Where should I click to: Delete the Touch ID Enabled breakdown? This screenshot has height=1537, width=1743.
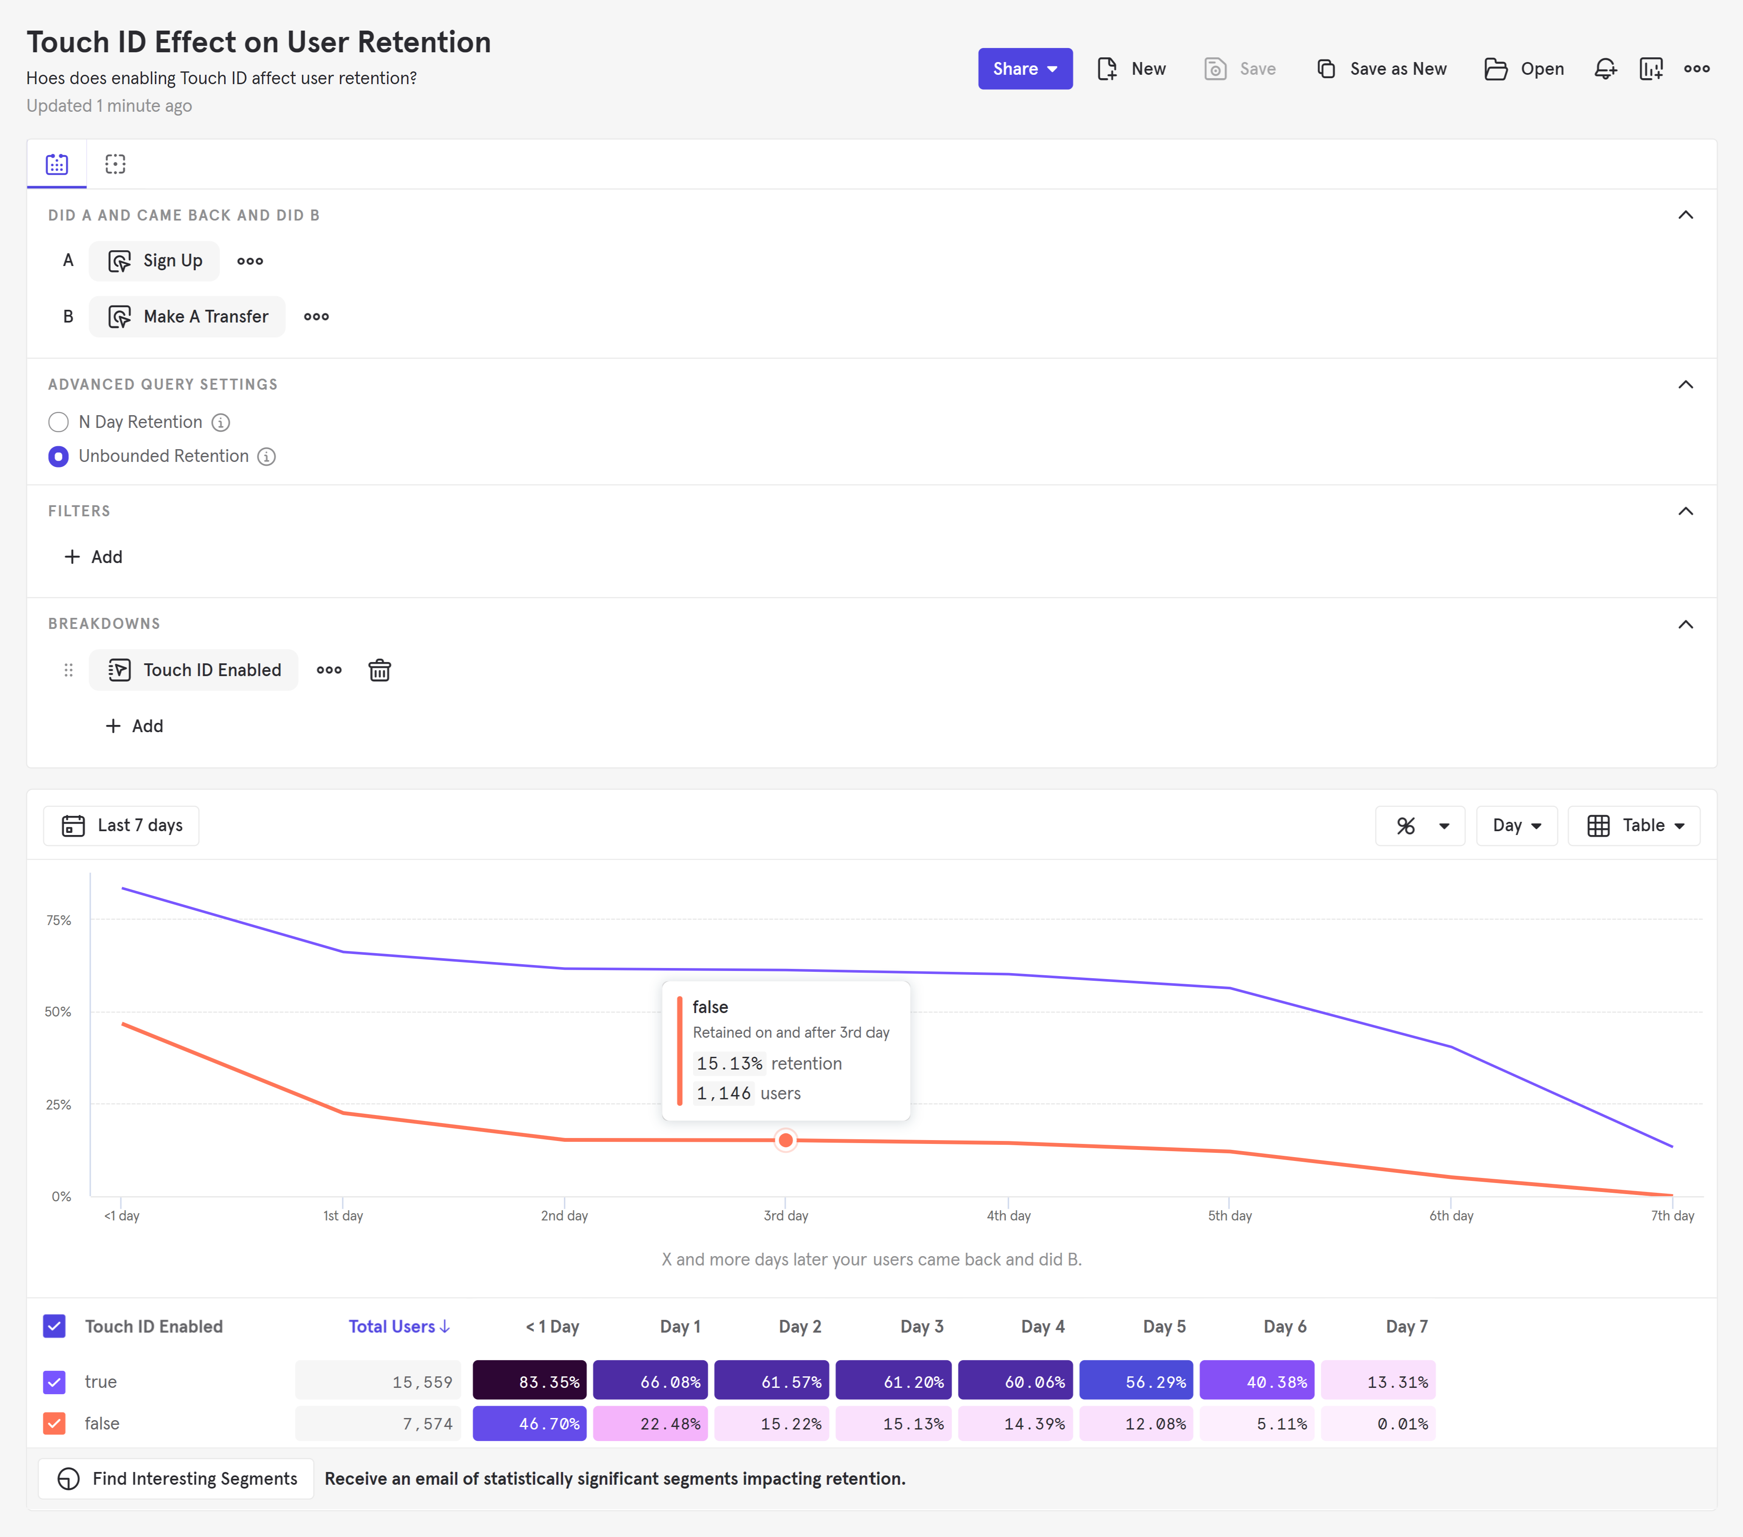(x=379, y=671)
